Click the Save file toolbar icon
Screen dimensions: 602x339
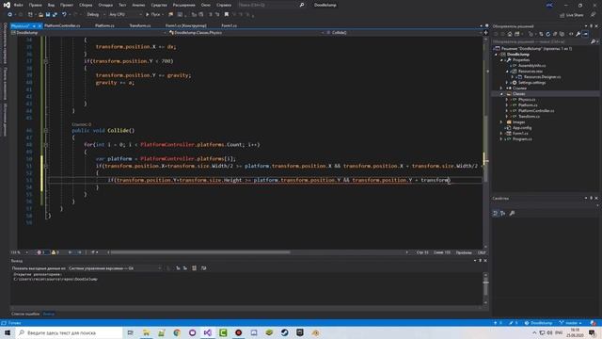coord(48,15)
